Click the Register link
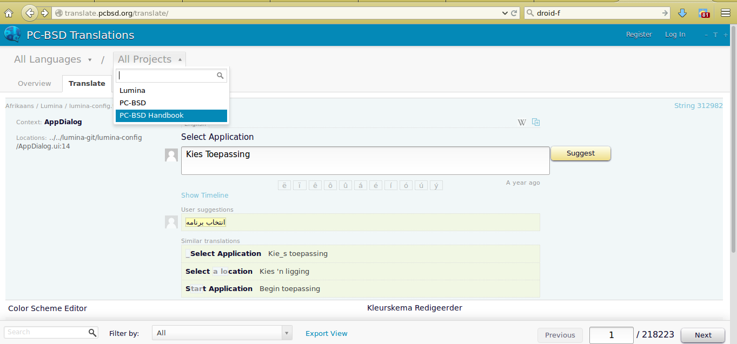This screenshot has height=344, width=737. 639,35
